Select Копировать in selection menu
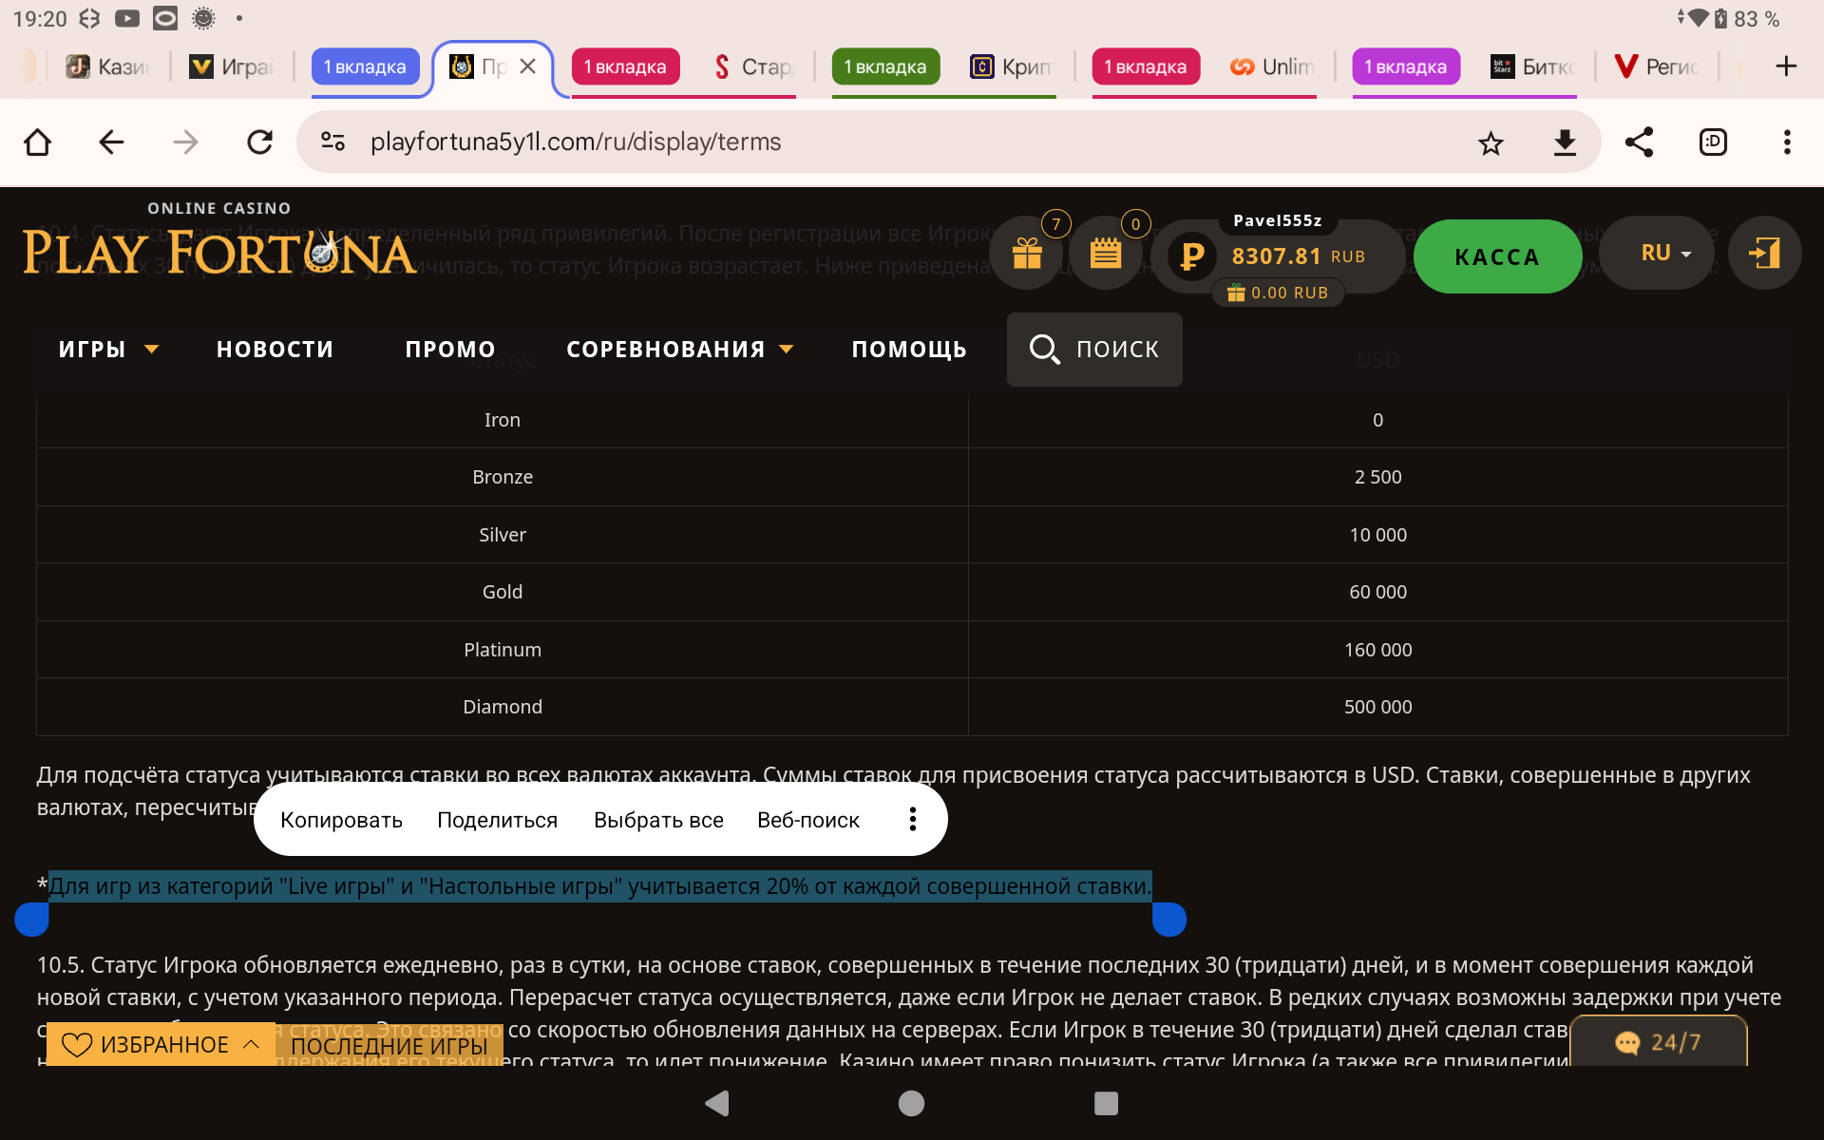This screenshot has width=1824, height=1140. click(341, 820)
